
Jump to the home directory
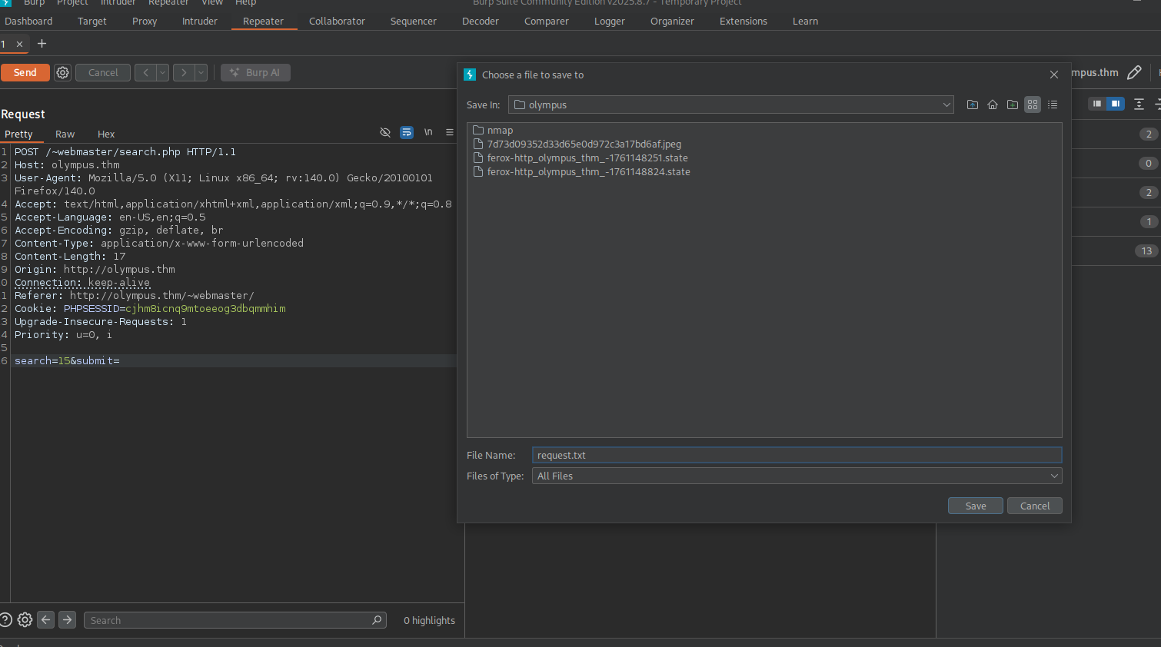click(x=993, y=105)
